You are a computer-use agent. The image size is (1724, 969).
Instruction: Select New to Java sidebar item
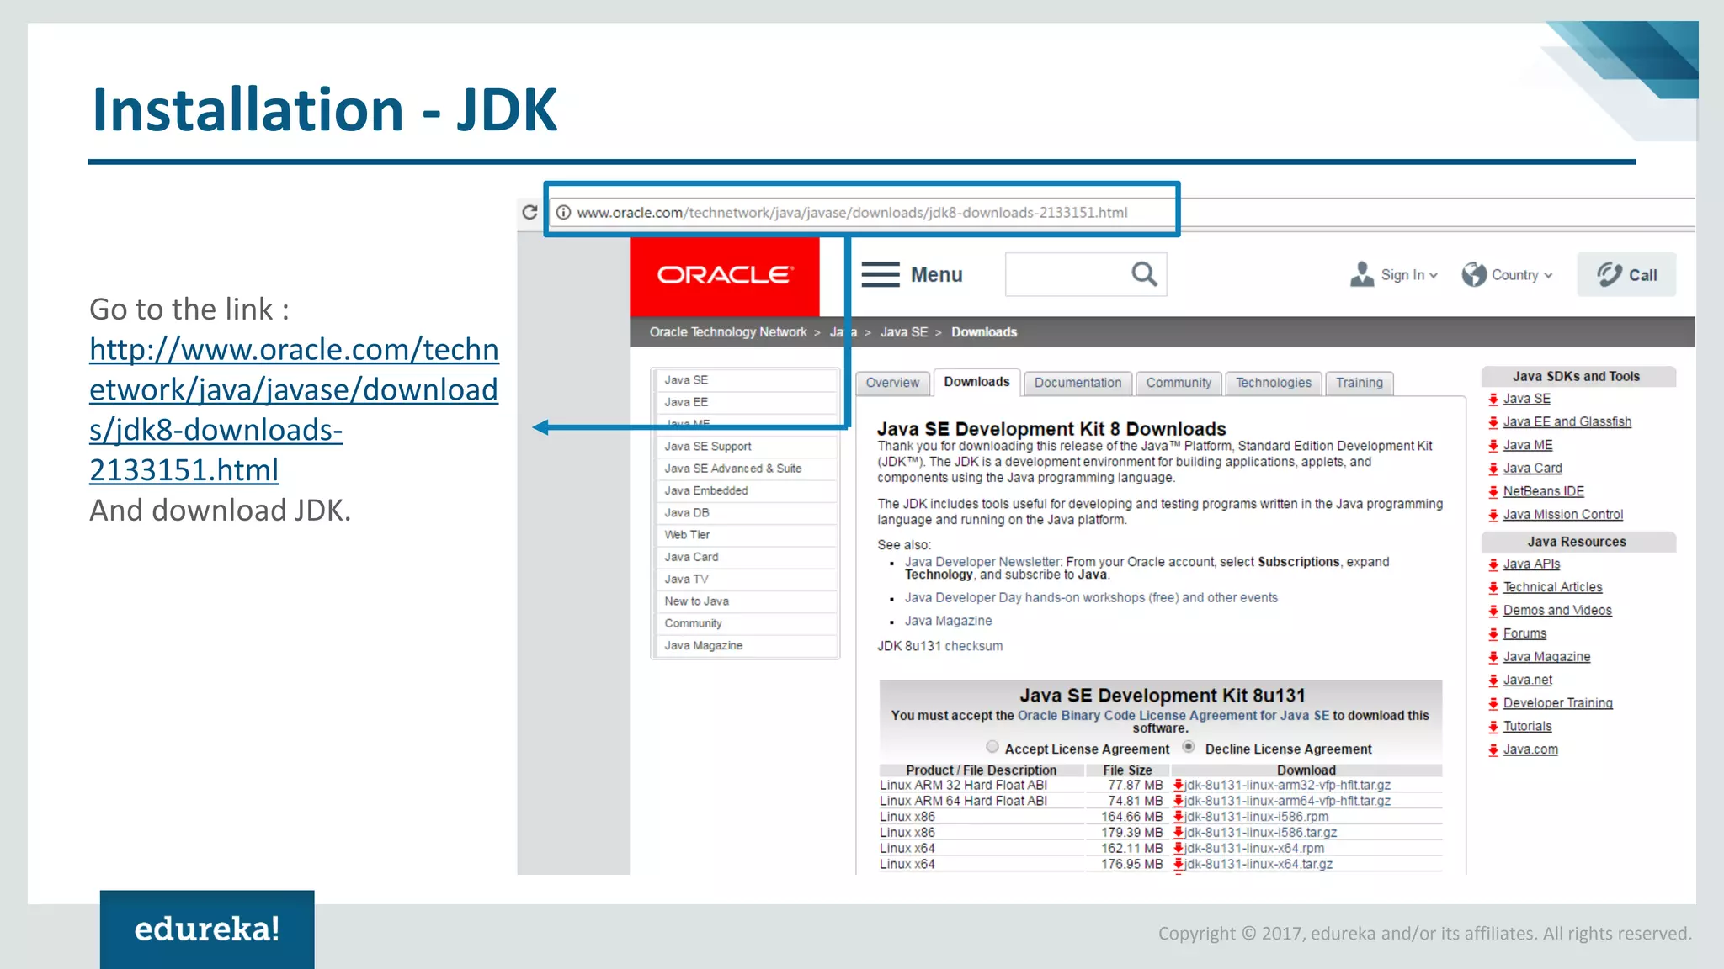[x=746, y=601]
